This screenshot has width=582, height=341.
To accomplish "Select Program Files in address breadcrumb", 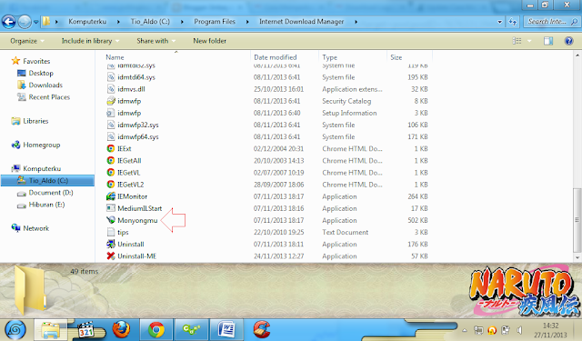I will pos(215,22).
